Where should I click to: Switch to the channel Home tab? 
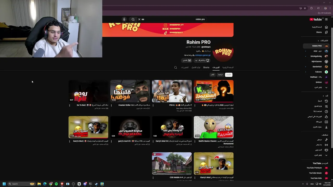click(228, 67)
